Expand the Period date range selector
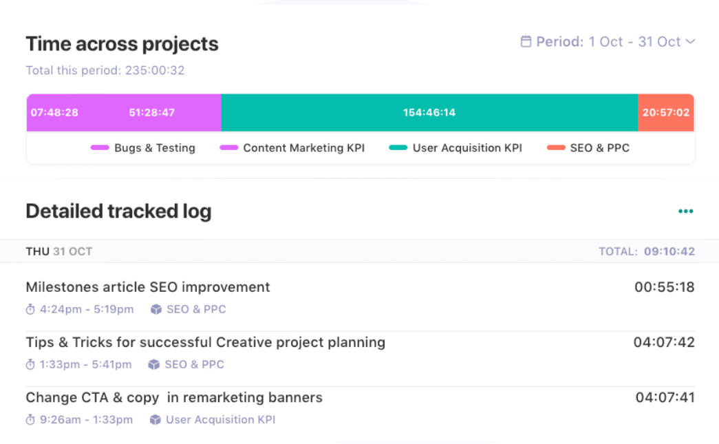 coord(609,41)
